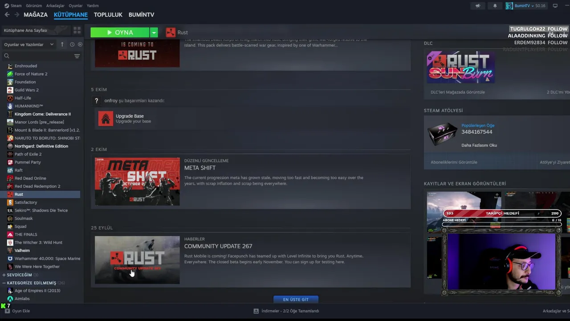Enter Big Picture mode monitor icon
This screenshot has height=321, width=570.
[x=555, y=6]
